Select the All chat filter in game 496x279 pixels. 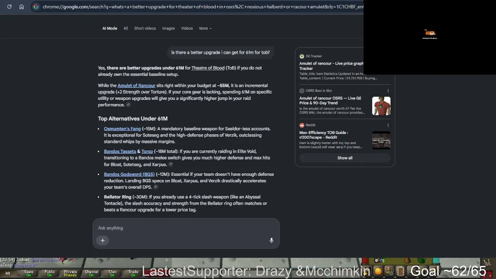coord(8,273)
